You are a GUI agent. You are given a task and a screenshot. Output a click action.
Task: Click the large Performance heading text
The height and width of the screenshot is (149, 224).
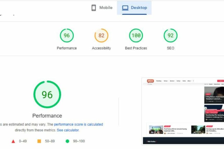click(x=47, y=116)
